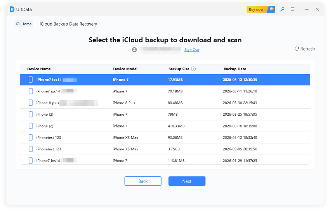Open the hamburger menu icon
This screenshot has height=214, width=330.
(x=293, y=9)
